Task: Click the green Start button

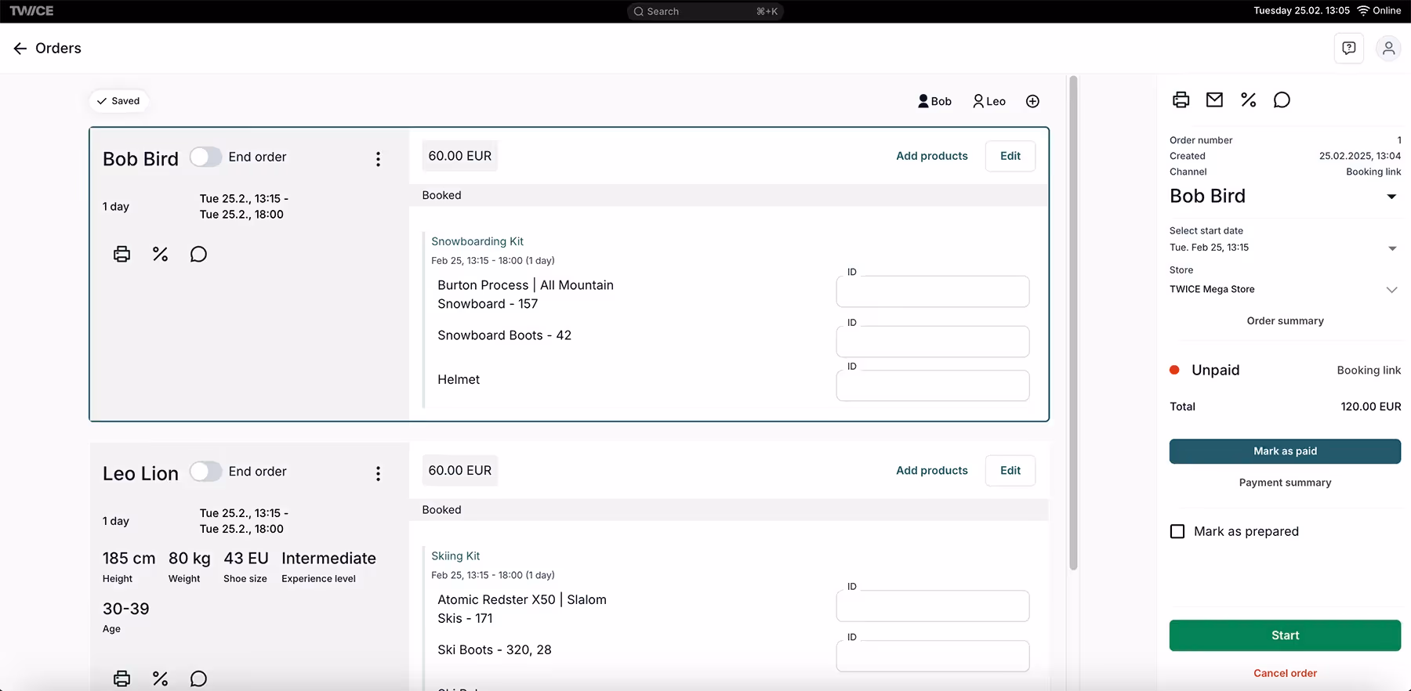Action: [x=1285, y=635]
